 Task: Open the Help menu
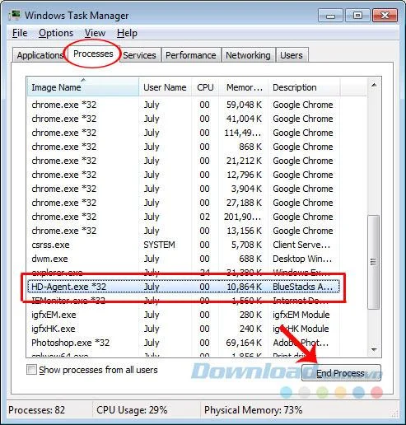click(127, 33)
